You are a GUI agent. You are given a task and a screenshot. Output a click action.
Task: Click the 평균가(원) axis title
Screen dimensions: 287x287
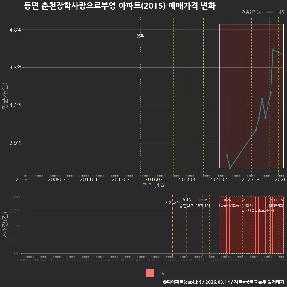click(x=5, y=96)
